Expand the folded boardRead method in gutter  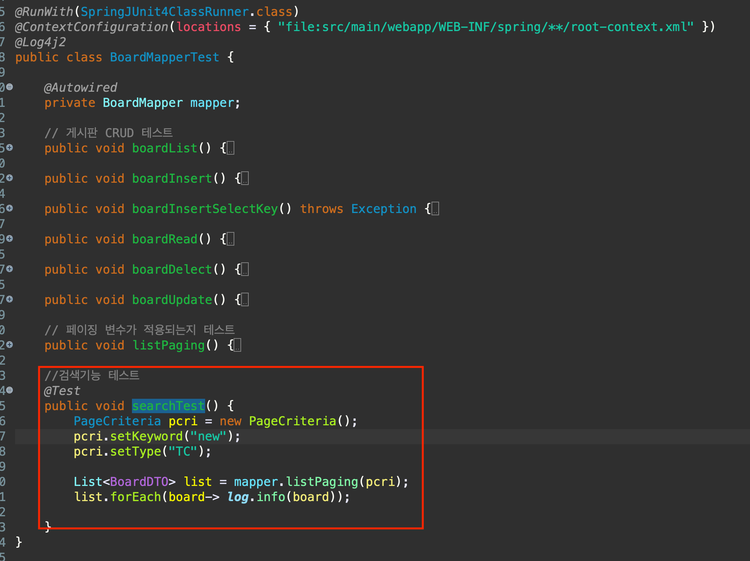[9, 238]
